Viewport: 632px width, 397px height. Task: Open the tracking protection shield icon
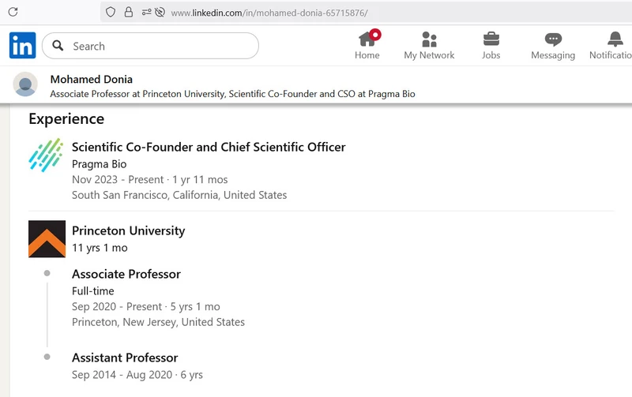(x=111, y=12)
